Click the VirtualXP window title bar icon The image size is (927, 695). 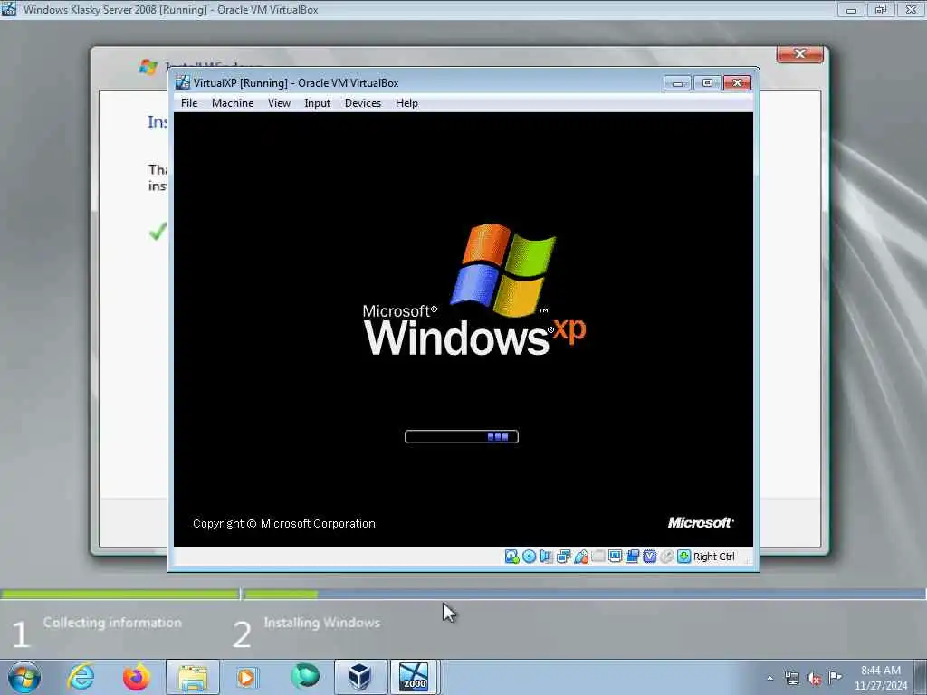(183, 82)
